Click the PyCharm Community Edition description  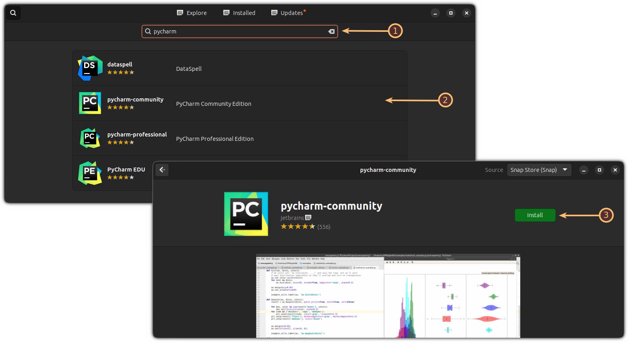click(x=213, y=104)
